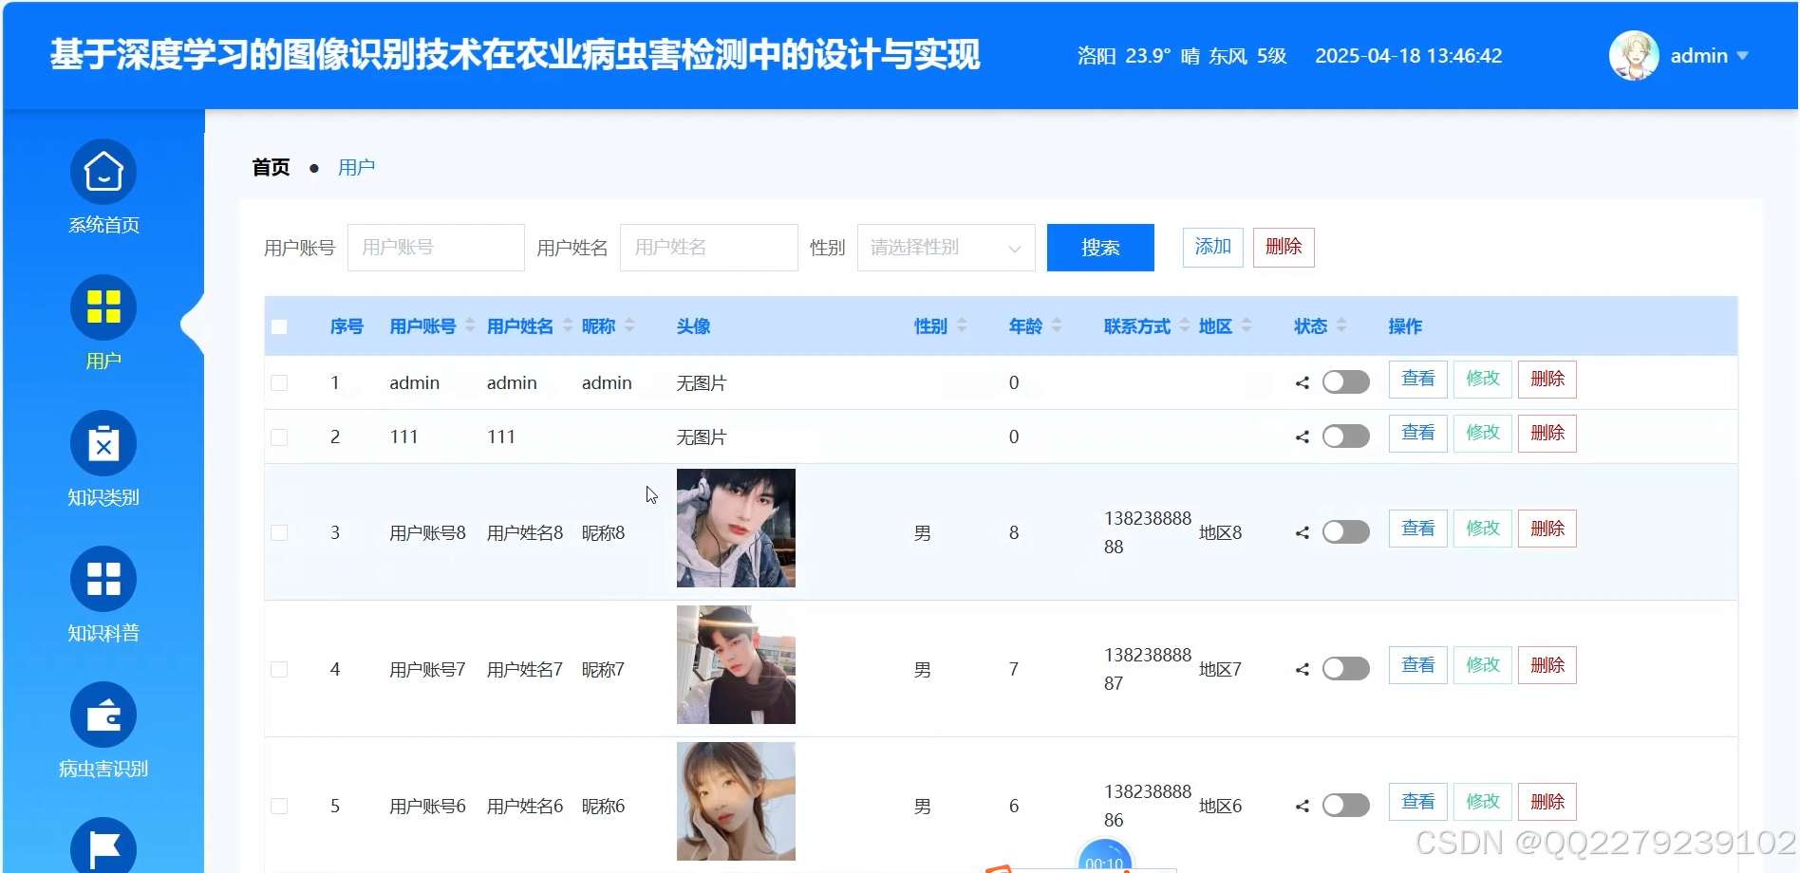
Task: Toggle status switch for user 111
Action: 1346,436
